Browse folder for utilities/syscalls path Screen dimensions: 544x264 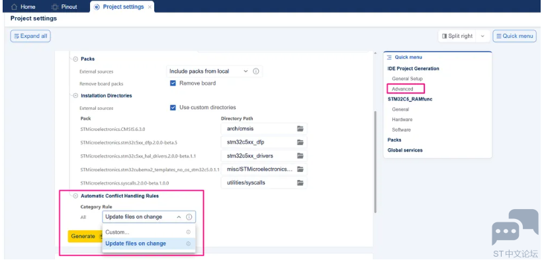(x=300, y=183)
